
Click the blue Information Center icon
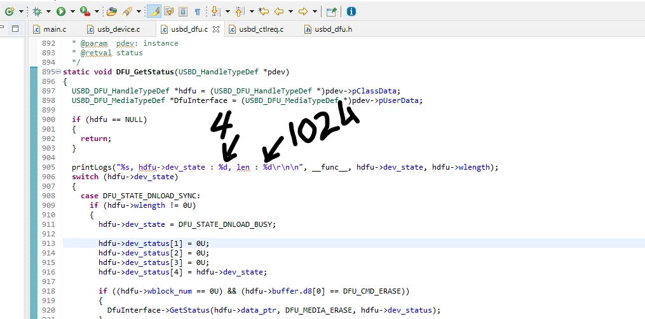point(351,11)
